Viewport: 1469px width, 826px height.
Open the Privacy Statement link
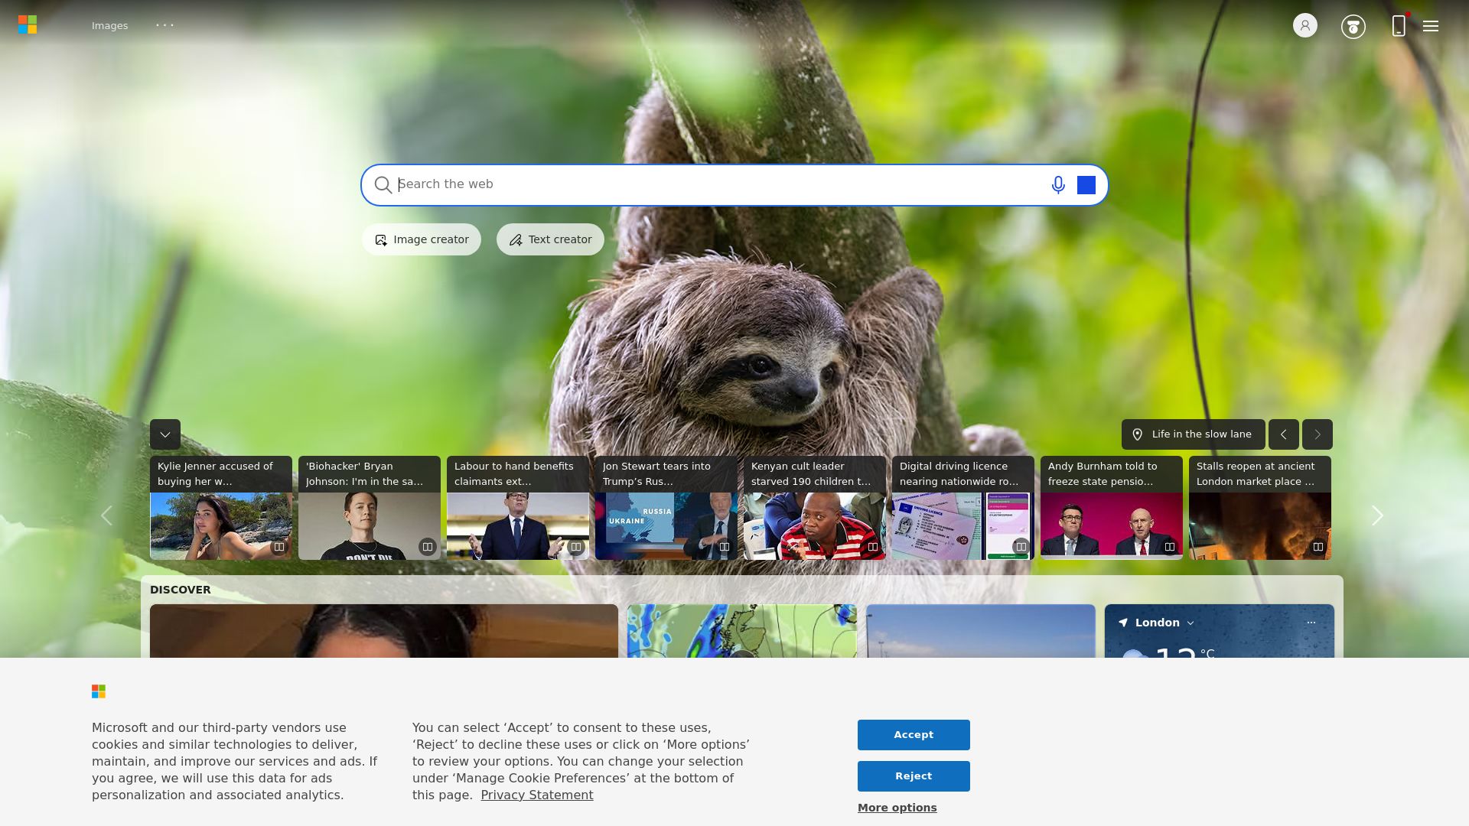pyautogui.click(x=537, y=795)
